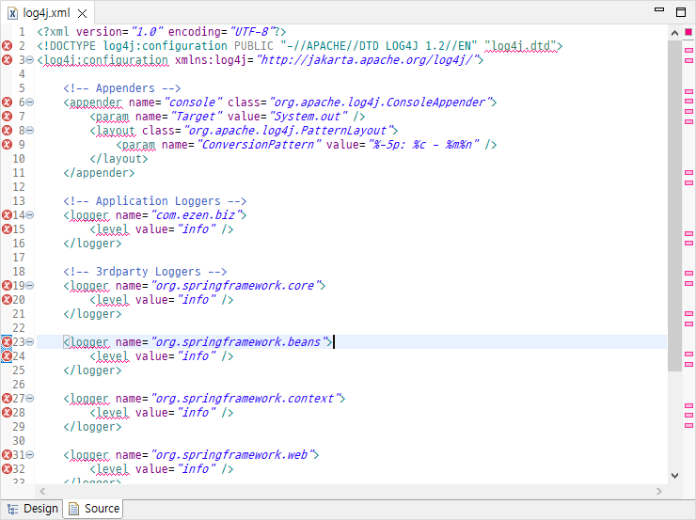Collapse the springframework.web logger fold on line 31
This screenshot has width=696, height=520.
[30, 455]
